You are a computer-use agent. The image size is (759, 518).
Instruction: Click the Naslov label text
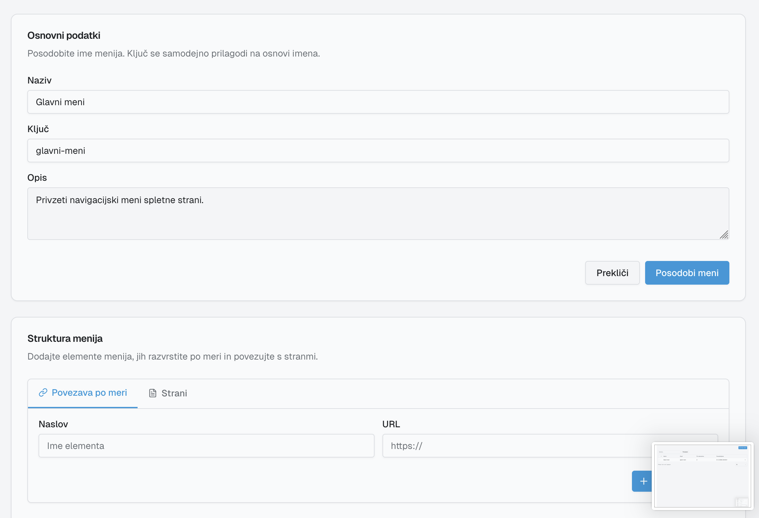pyautogui.click(x=53, y=424)
